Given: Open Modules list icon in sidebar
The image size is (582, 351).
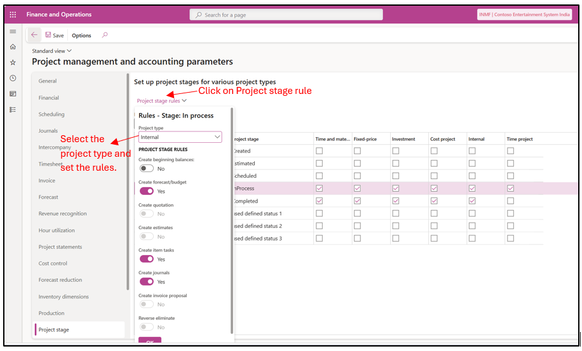Looking at the screenshot, I should (13, 109).
